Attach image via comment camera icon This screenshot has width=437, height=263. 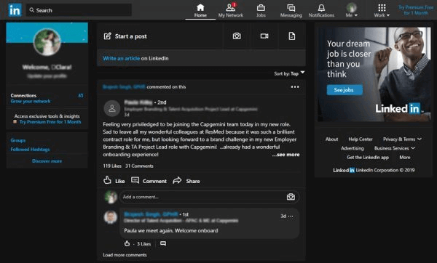[x=291, y=197]
